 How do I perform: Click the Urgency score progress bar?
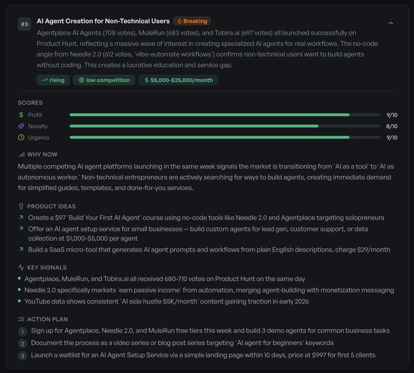[225, 138]
